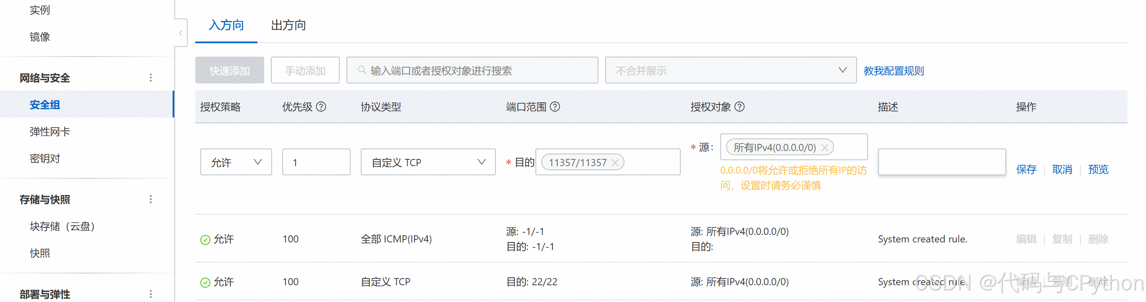Open the 存储与快照 section more-options menu
1146x302 pixels.
click(x=151, y=199)
